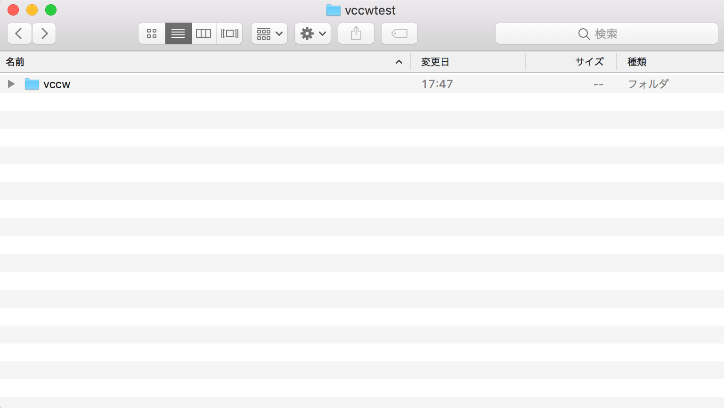
Task: Click the share button
Action: click(x=356, y=33)
